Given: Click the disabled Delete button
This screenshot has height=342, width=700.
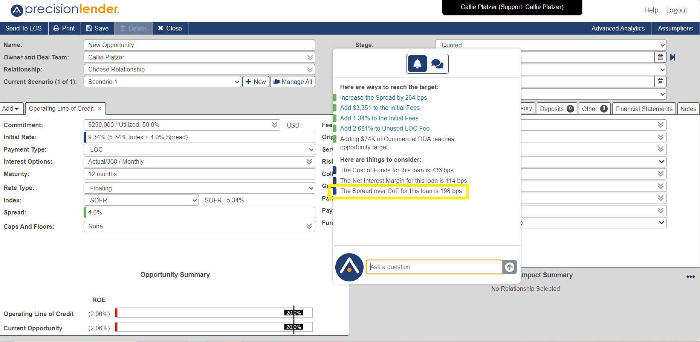Looking at the screenshot, I should 133,28.
